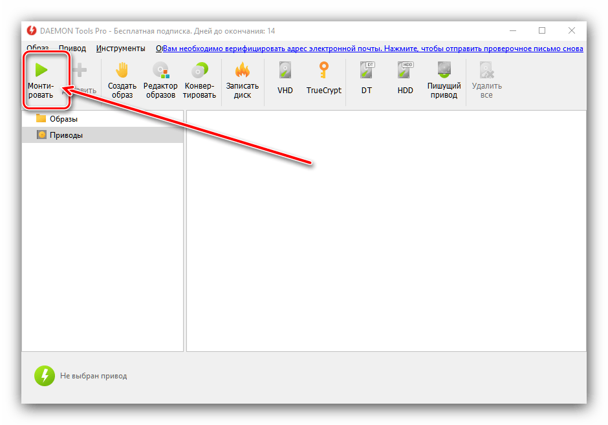Launch the Image Editor disc icon
The width and height of the screenshot is (608, 425).
(160, 71)
